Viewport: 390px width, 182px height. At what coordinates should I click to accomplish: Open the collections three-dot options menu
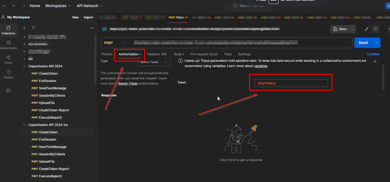[x=92, y=28]
